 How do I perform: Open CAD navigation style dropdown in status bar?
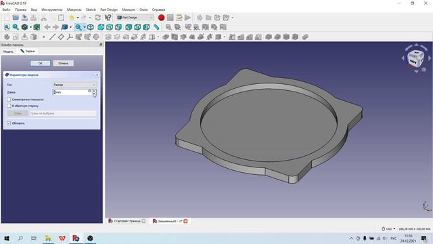[x=388, y=229]
